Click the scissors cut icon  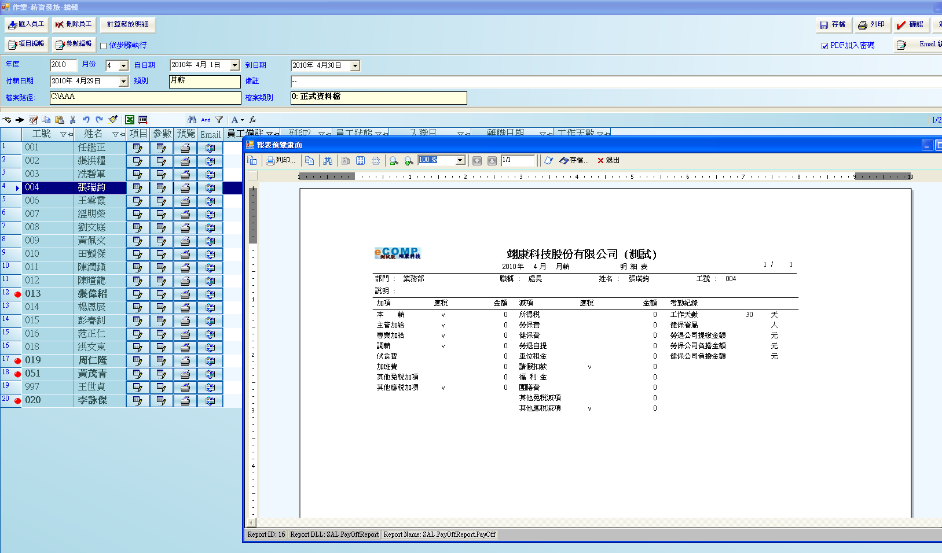point(72,120)
